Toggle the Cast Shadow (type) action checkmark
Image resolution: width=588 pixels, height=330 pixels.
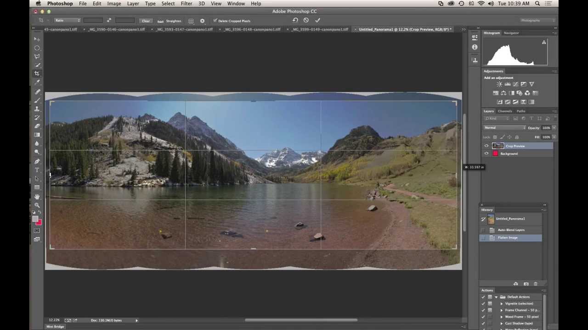(x=483, y=324)
